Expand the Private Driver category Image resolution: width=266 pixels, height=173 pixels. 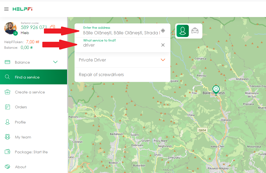pyautogui.click(x=163, y=60)
